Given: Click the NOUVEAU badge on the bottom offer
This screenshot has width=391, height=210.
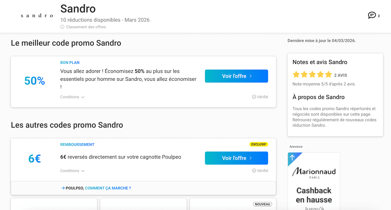Looking at the screenshot, I should [262, 204].
